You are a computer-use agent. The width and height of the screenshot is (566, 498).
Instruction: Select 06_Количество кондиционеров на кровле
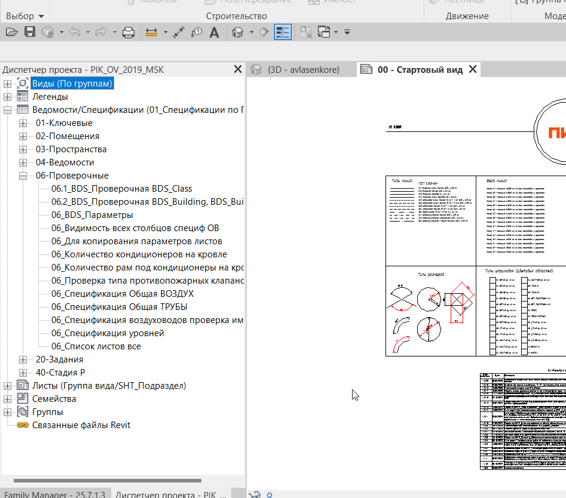(139, 254)
